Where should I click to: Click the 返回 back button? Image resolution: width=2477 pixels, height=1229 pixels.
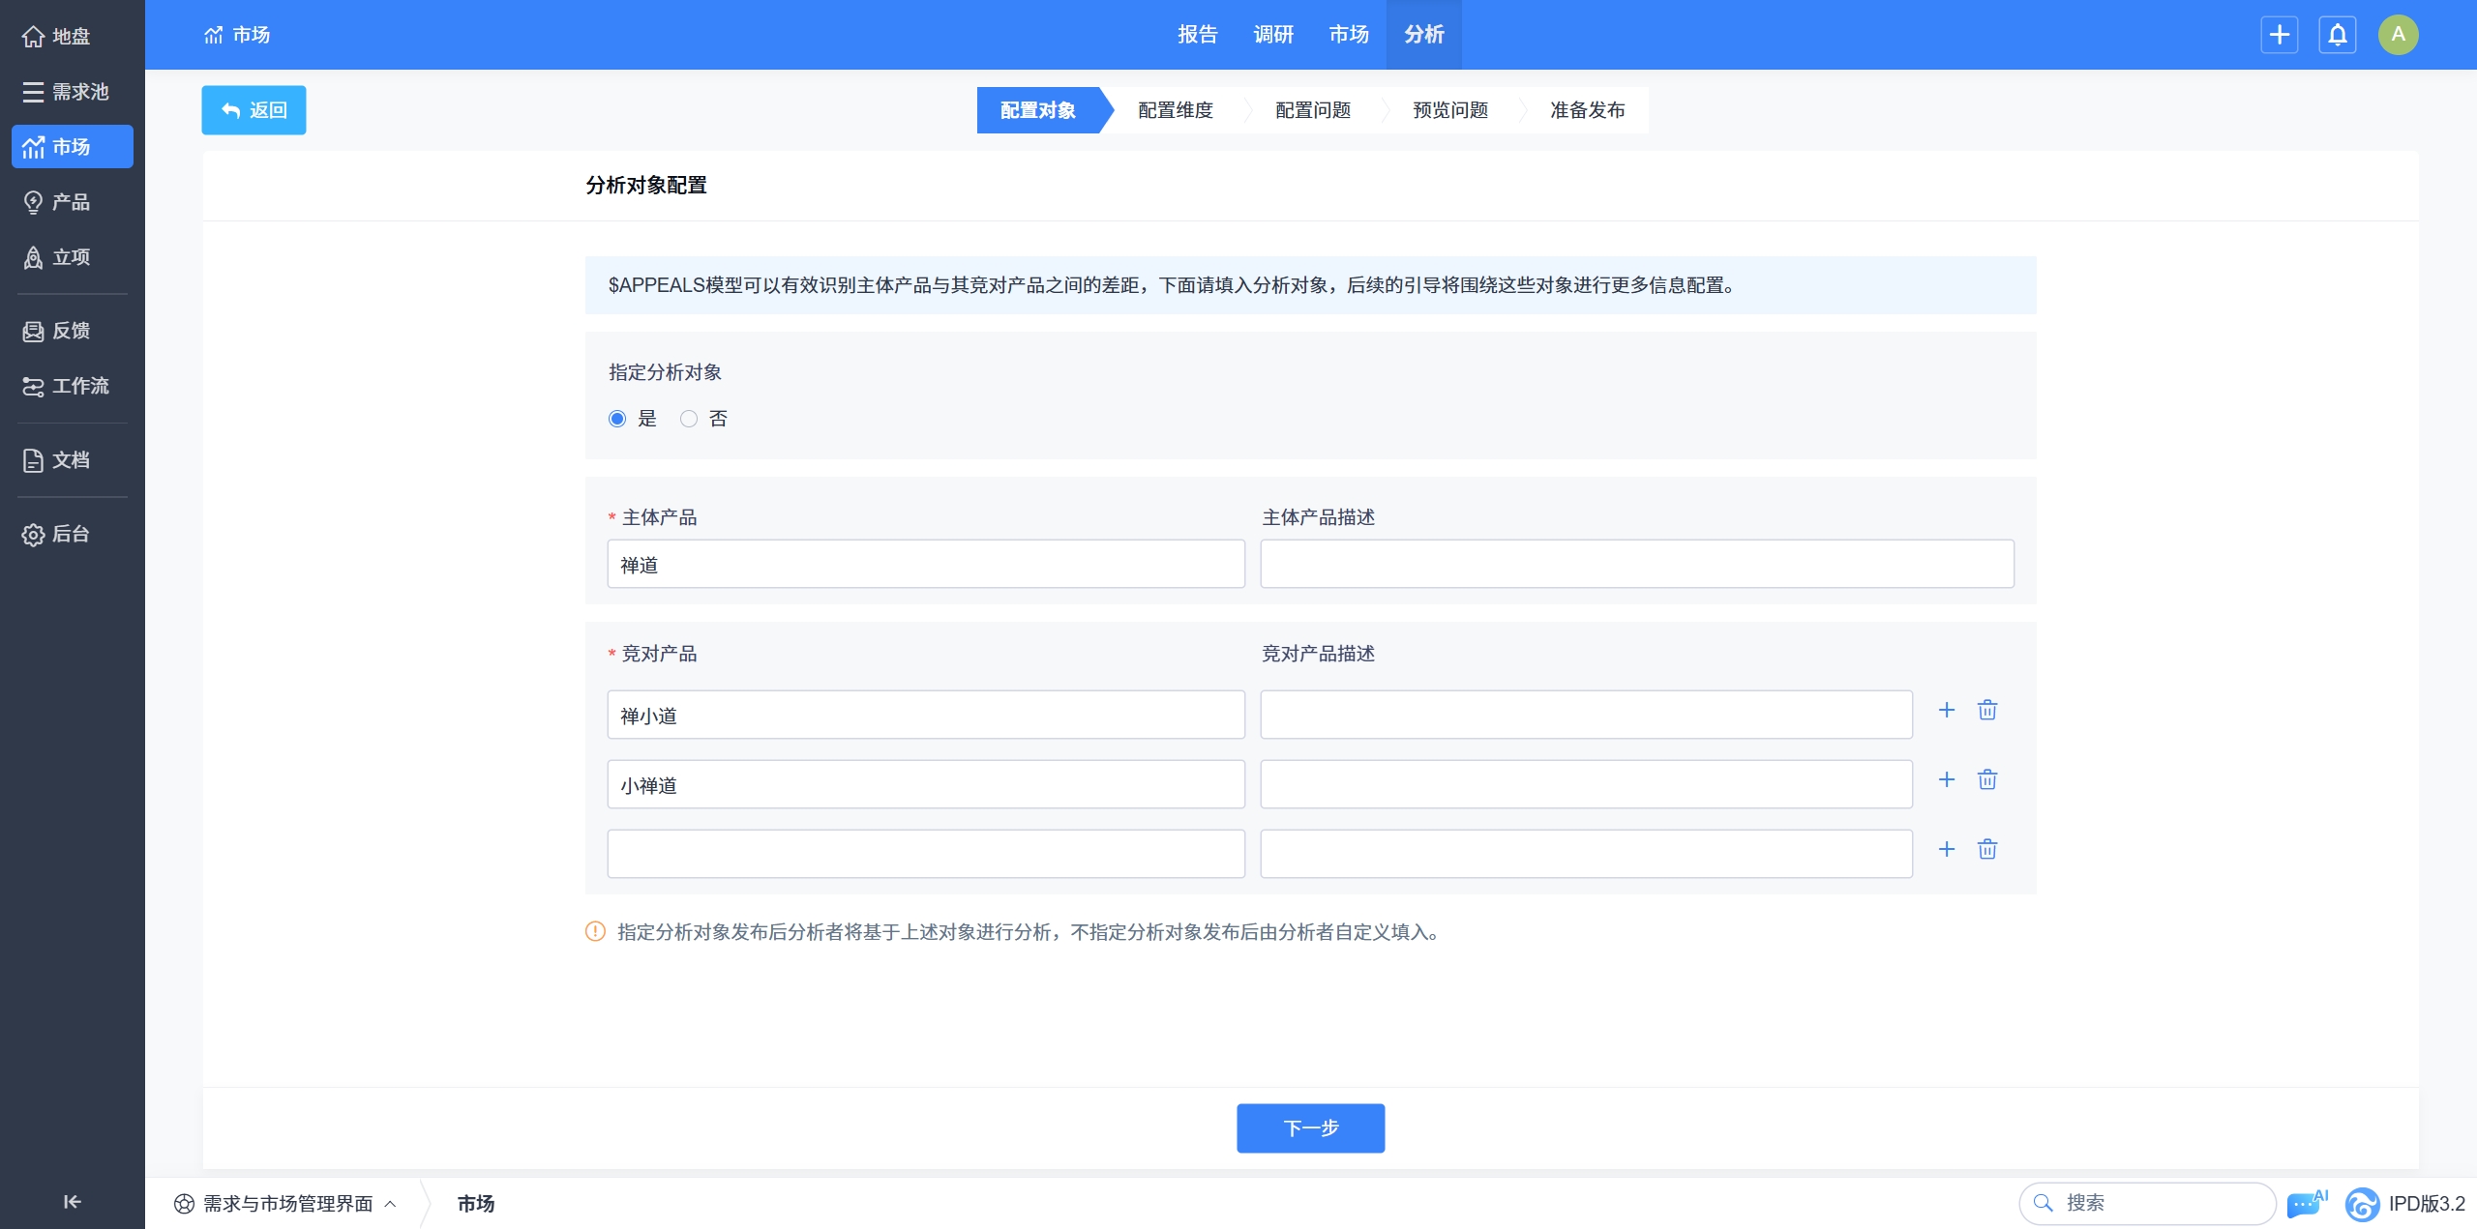pos(254,110)
